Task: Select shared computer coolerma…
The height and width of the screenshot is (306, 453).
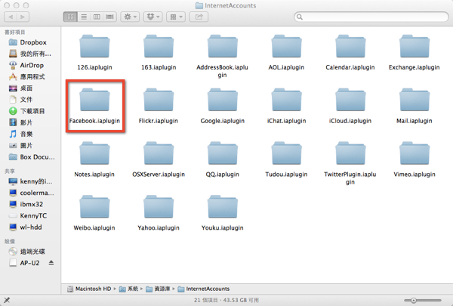Action: click(x=30, y=193)
